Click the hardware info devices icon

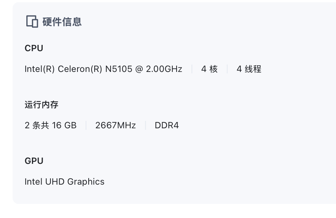(x=32, y=22)
